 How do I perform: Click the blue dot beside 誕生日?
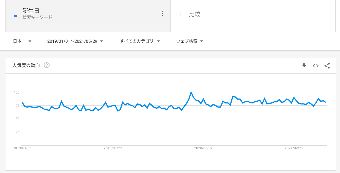point(15,16)
